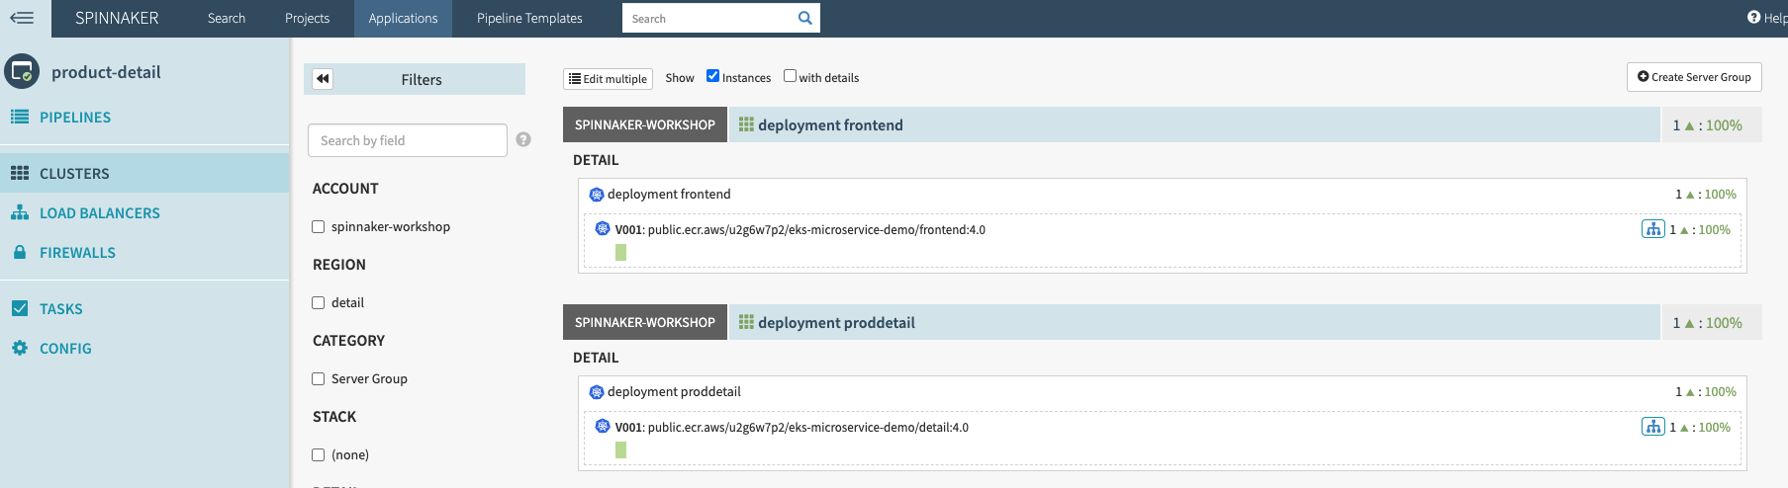The image size is (1788, 488).
Task: Check the spinnaker-workshop account filter
Action: pos(319,227)
